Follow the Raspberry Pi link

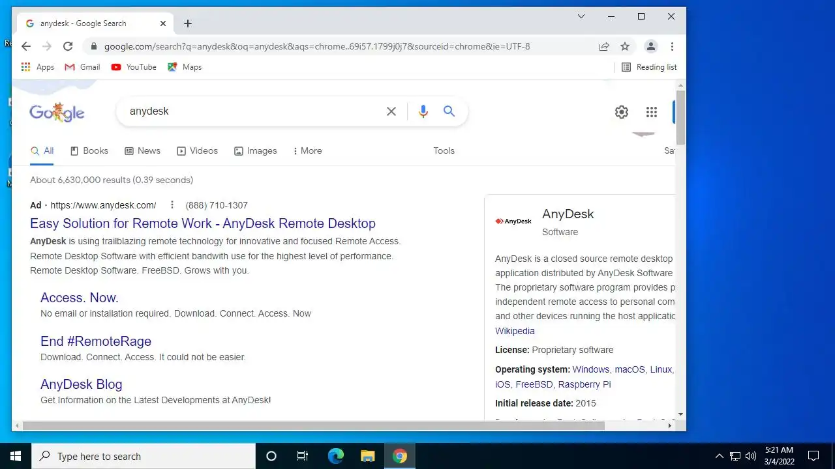[584, 384]
